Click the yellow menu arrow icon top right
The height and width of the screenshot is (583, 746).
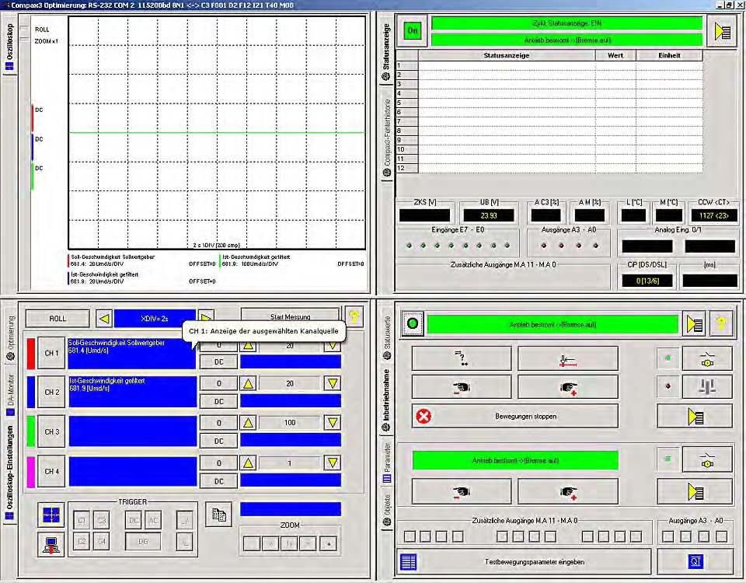point(722,31)
